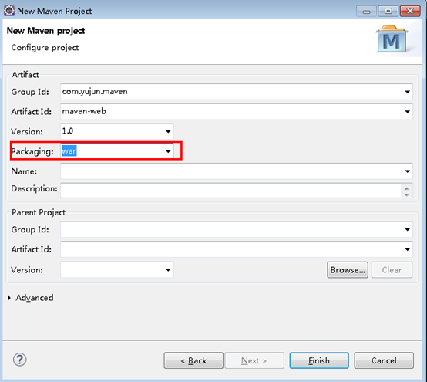Open the Name field dropdown arrow

[x=407, y=171]
